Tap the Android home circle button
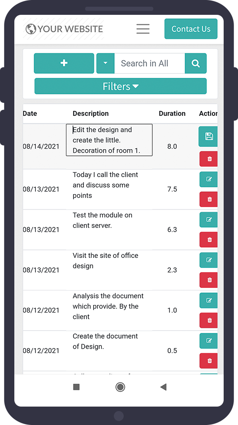The height and width of the screenshot is (425, 238). click(120, 387)
